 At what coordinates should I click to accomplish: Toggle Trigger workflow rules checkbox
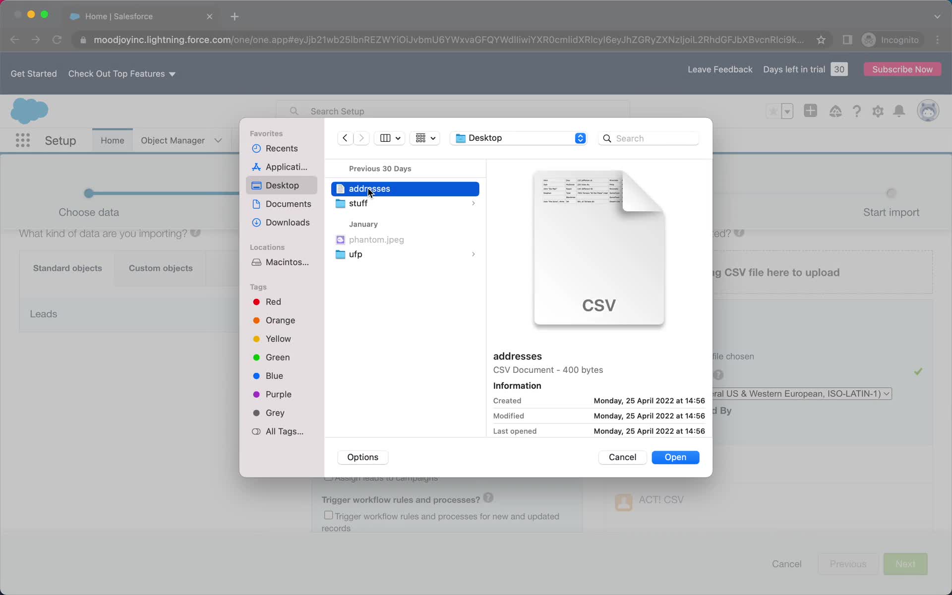328,515
